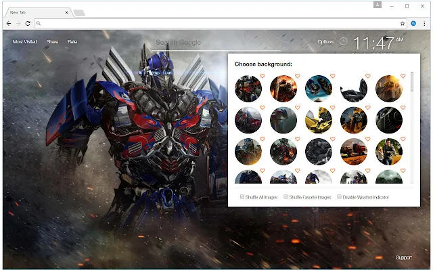Click the background list scrollbar
This screenshot has width=433, height=271.
(412, 81)
